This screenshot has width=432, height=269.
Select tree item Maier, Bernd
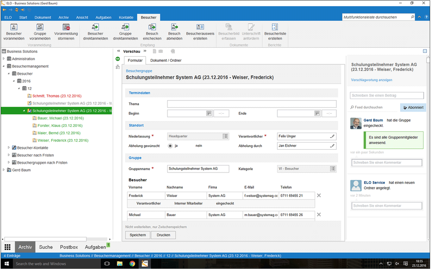tap(59, 133)
